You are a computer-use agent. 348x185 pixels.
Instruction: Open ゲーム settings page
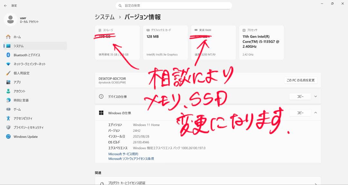pos(35,109)
